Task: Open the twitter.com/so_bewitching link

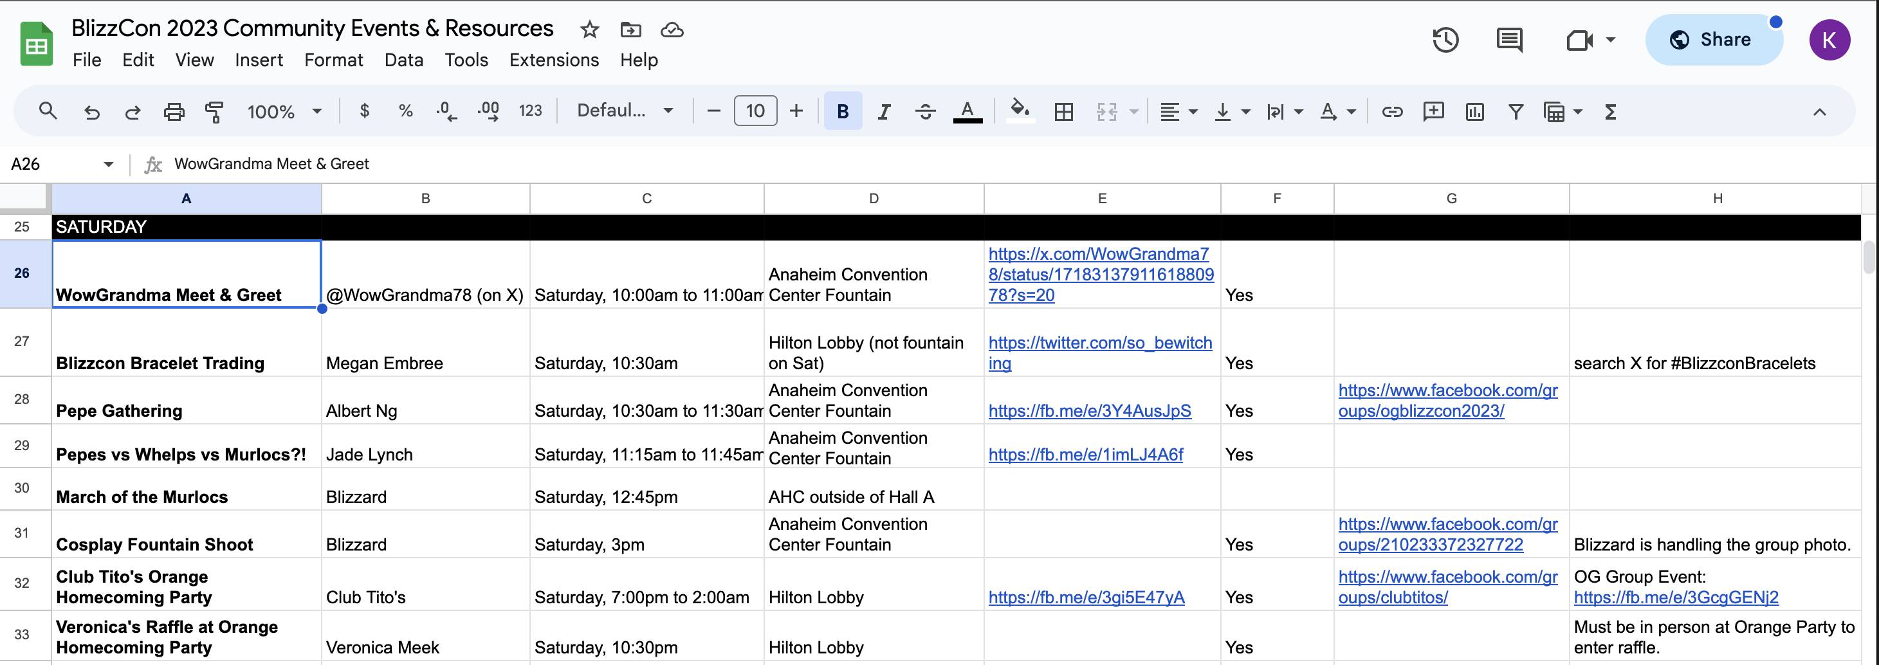Action: pos(1100,353)
